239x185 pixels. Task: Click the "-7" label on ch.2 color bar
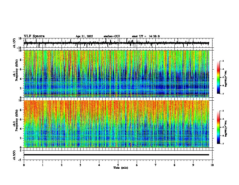[x=223, y=144]
